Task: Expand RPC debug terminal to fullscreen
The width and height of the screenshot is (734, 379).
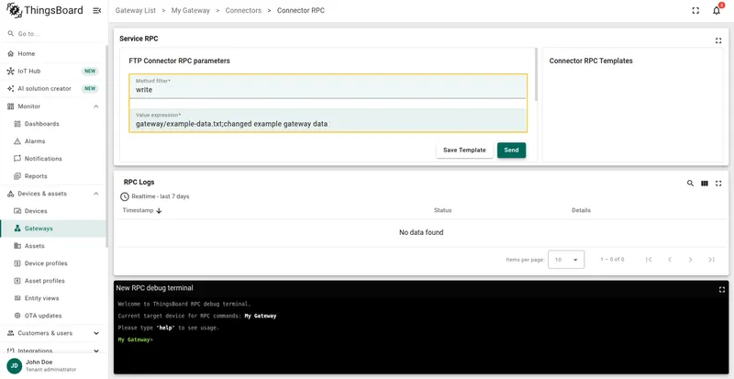Action: 722,289
